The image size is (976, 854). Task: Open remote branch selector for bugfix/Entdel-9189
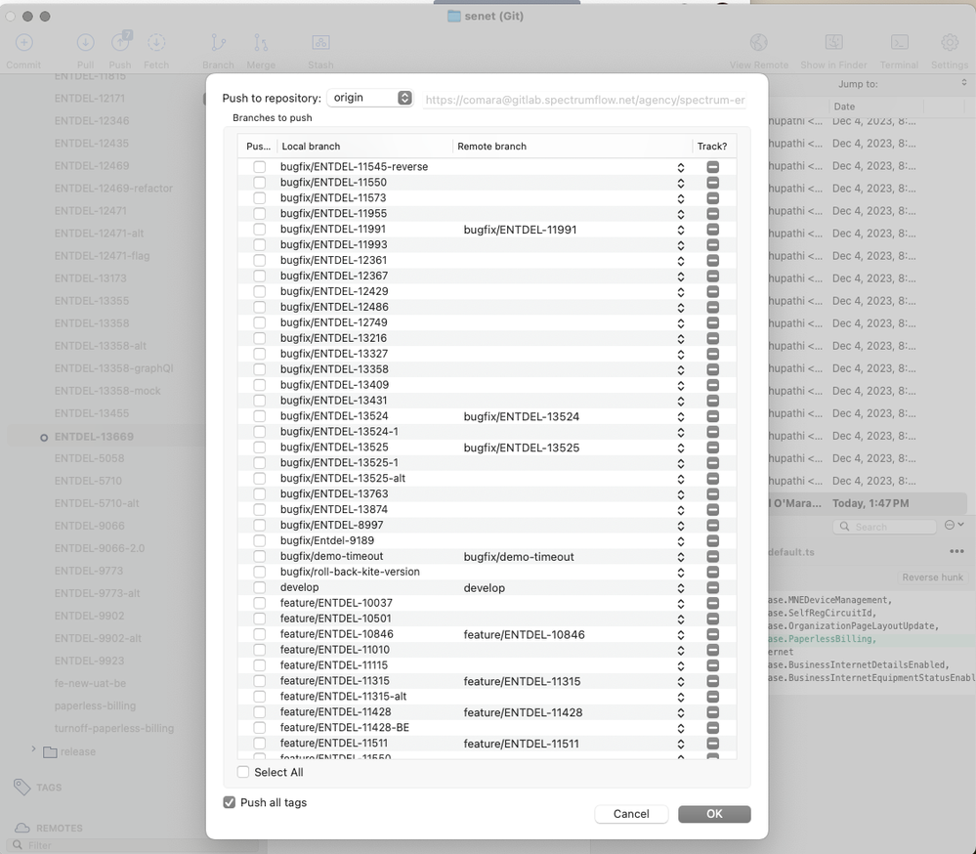pyautogui.click(x=681, y=541)
